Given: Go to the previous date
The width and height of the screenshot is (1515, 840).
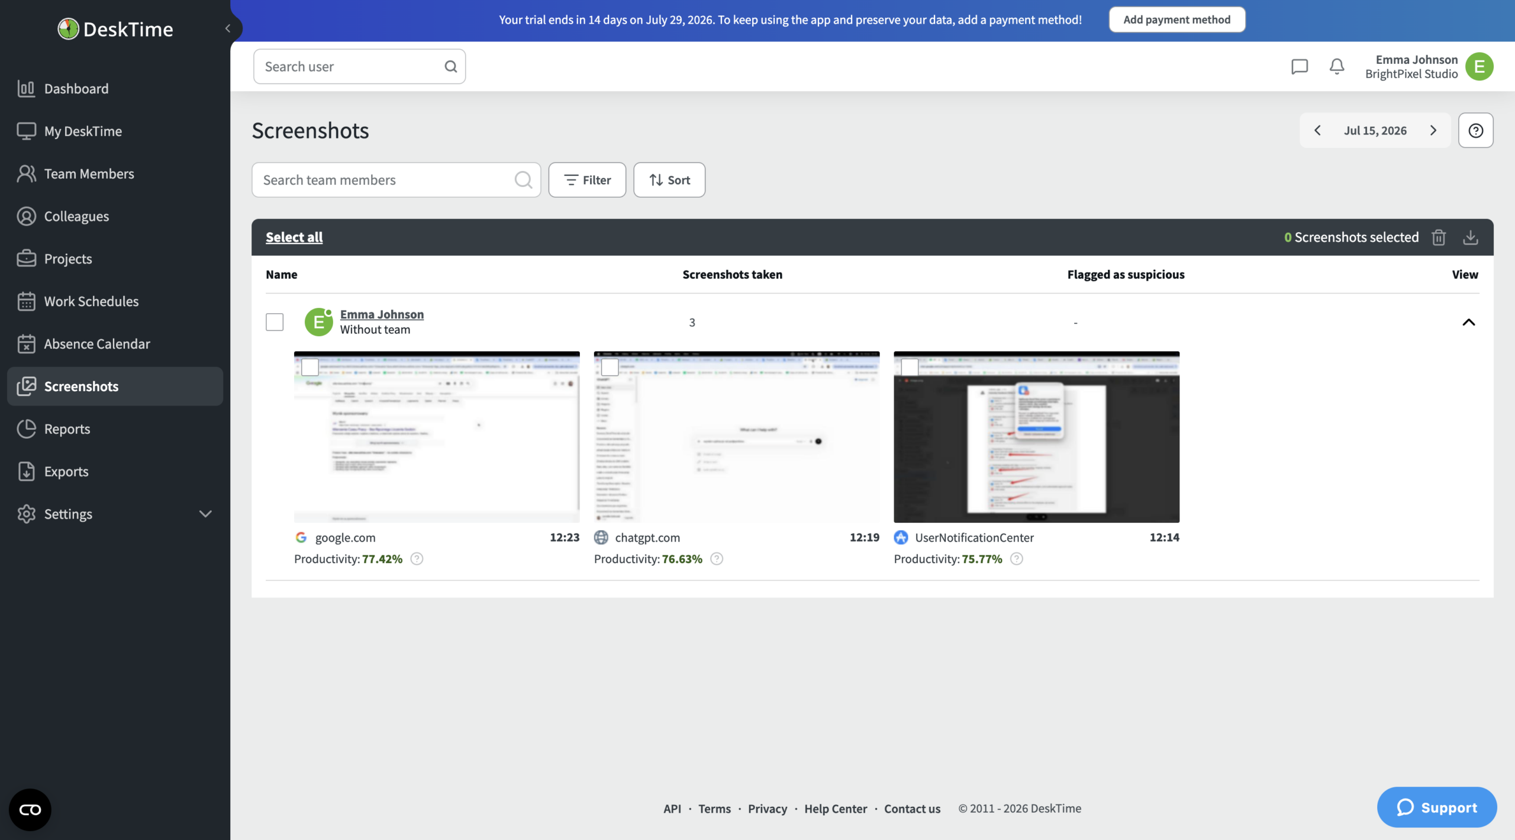Looking at the screenshot, I should 1317,130.
